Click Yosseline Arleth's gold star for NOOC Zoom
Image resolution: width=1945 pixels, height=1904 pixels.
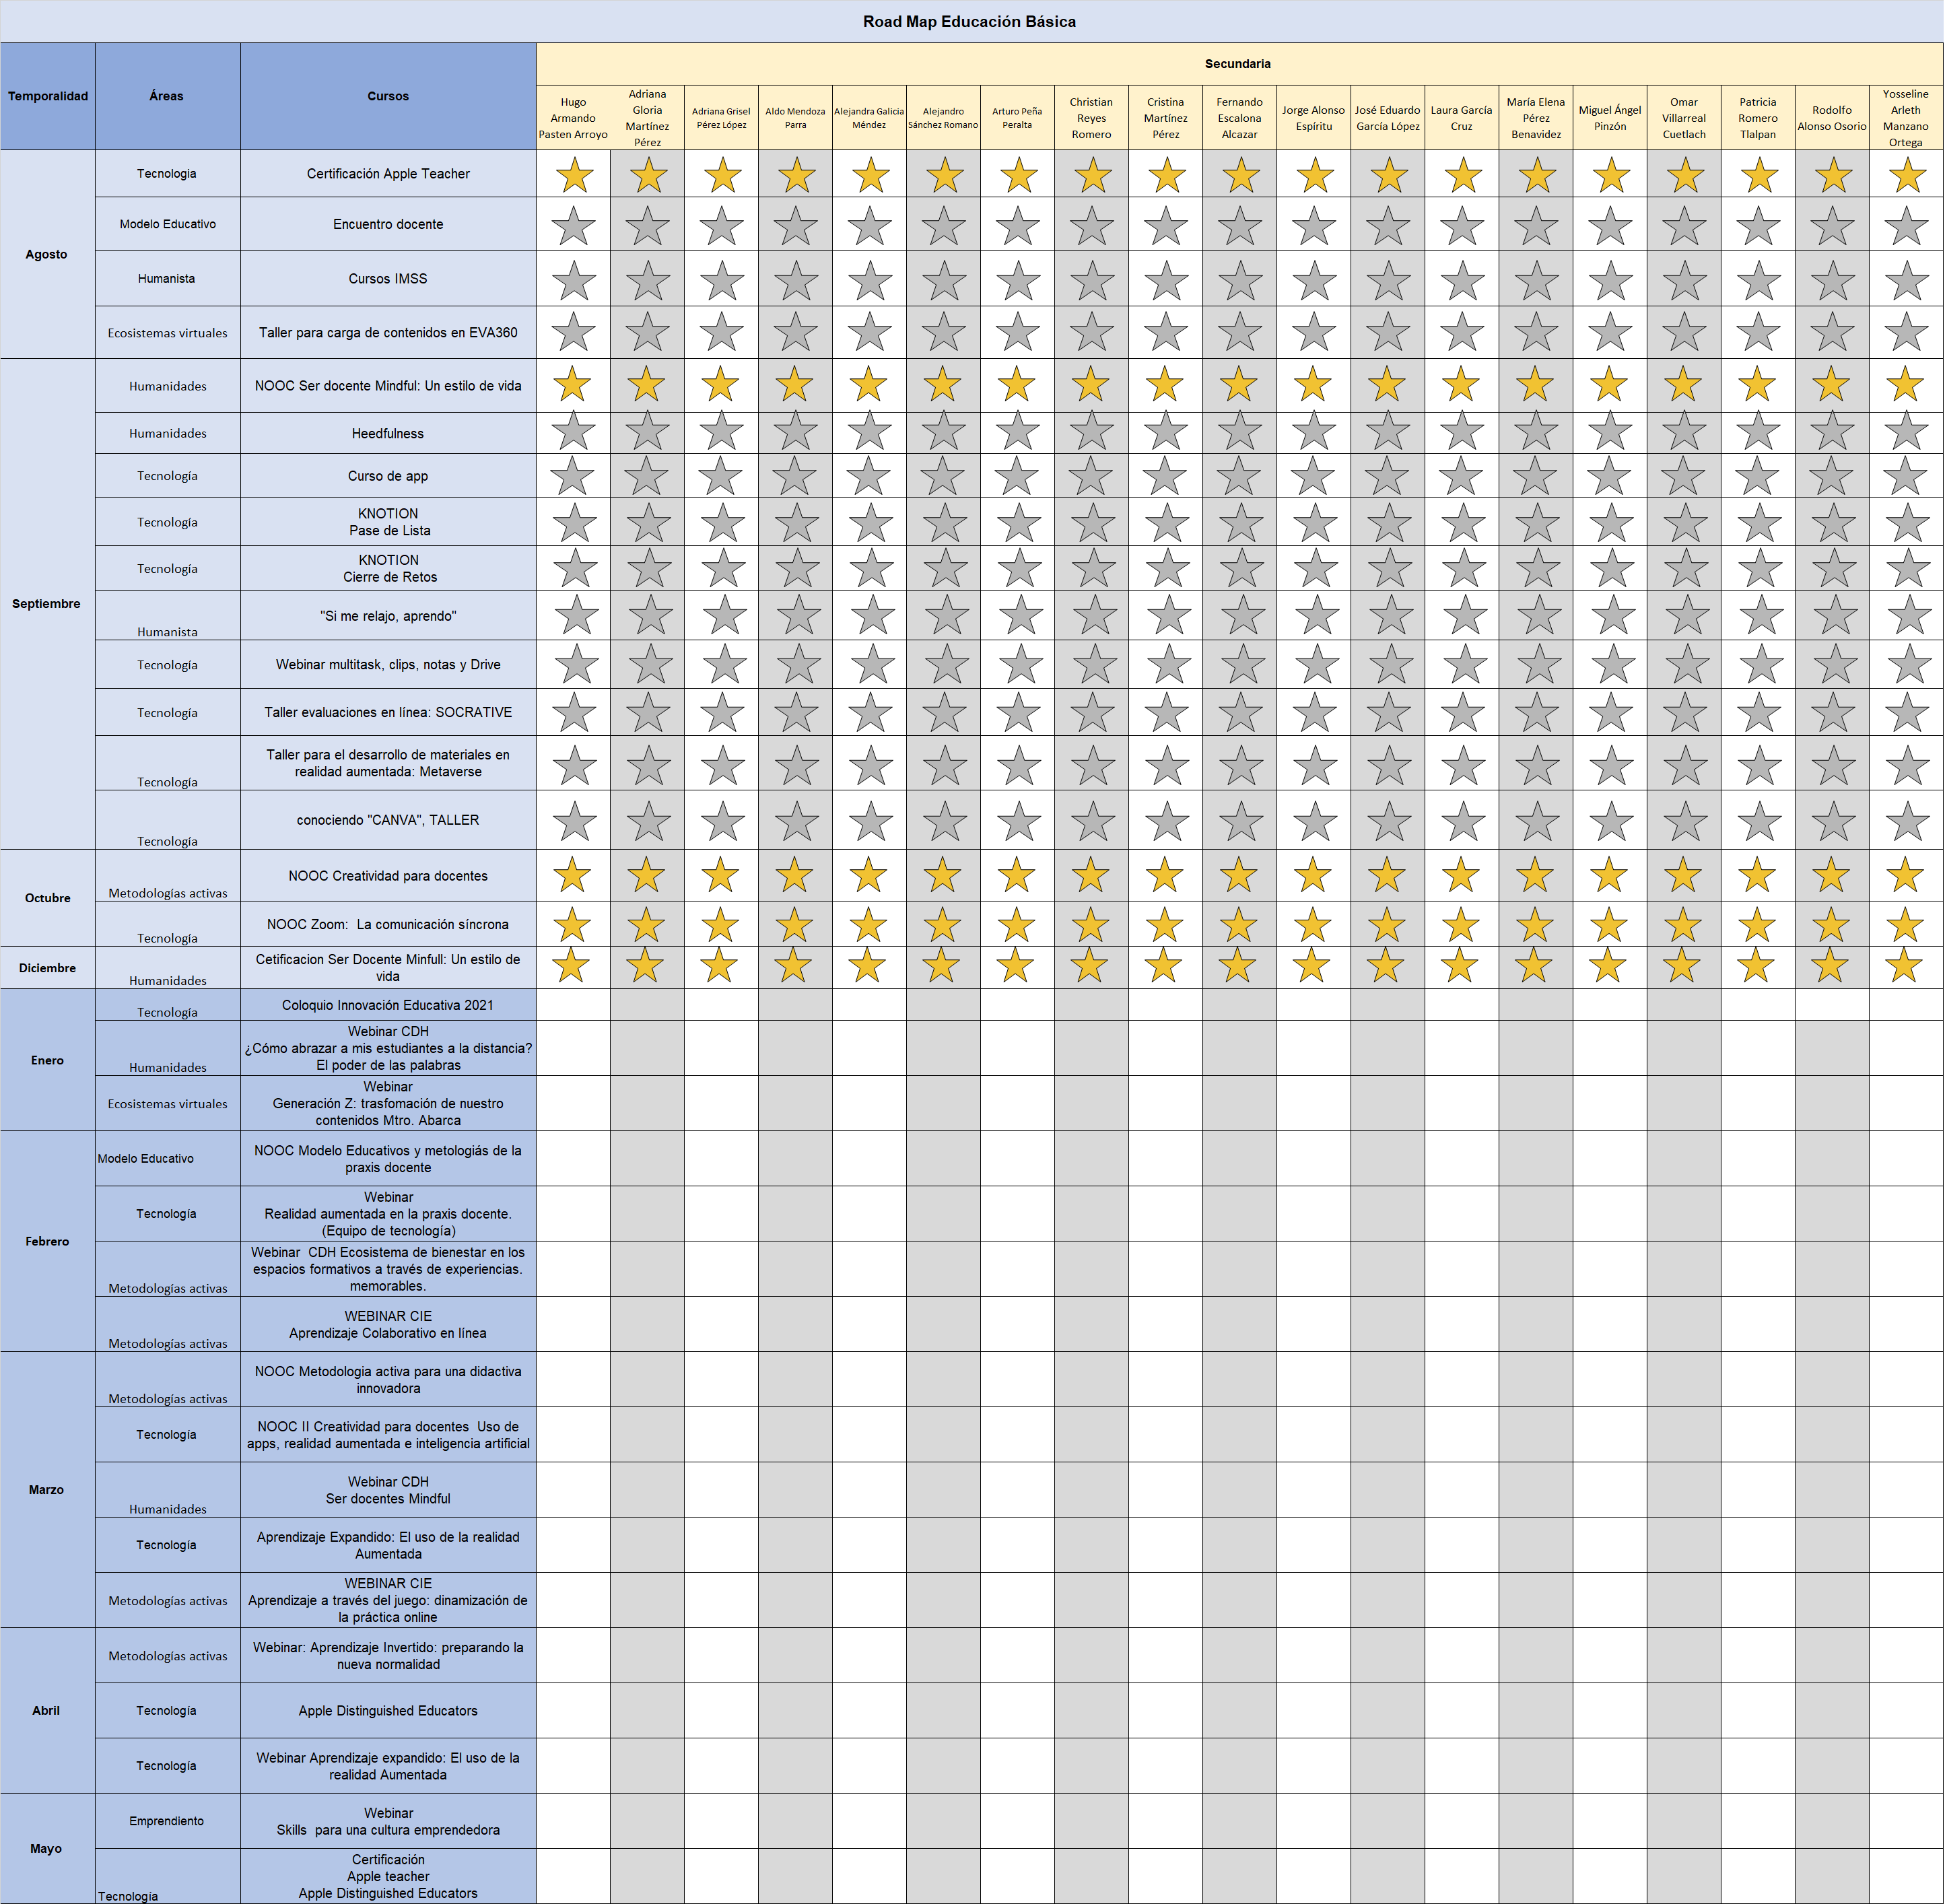click(x=1905, y=925)
